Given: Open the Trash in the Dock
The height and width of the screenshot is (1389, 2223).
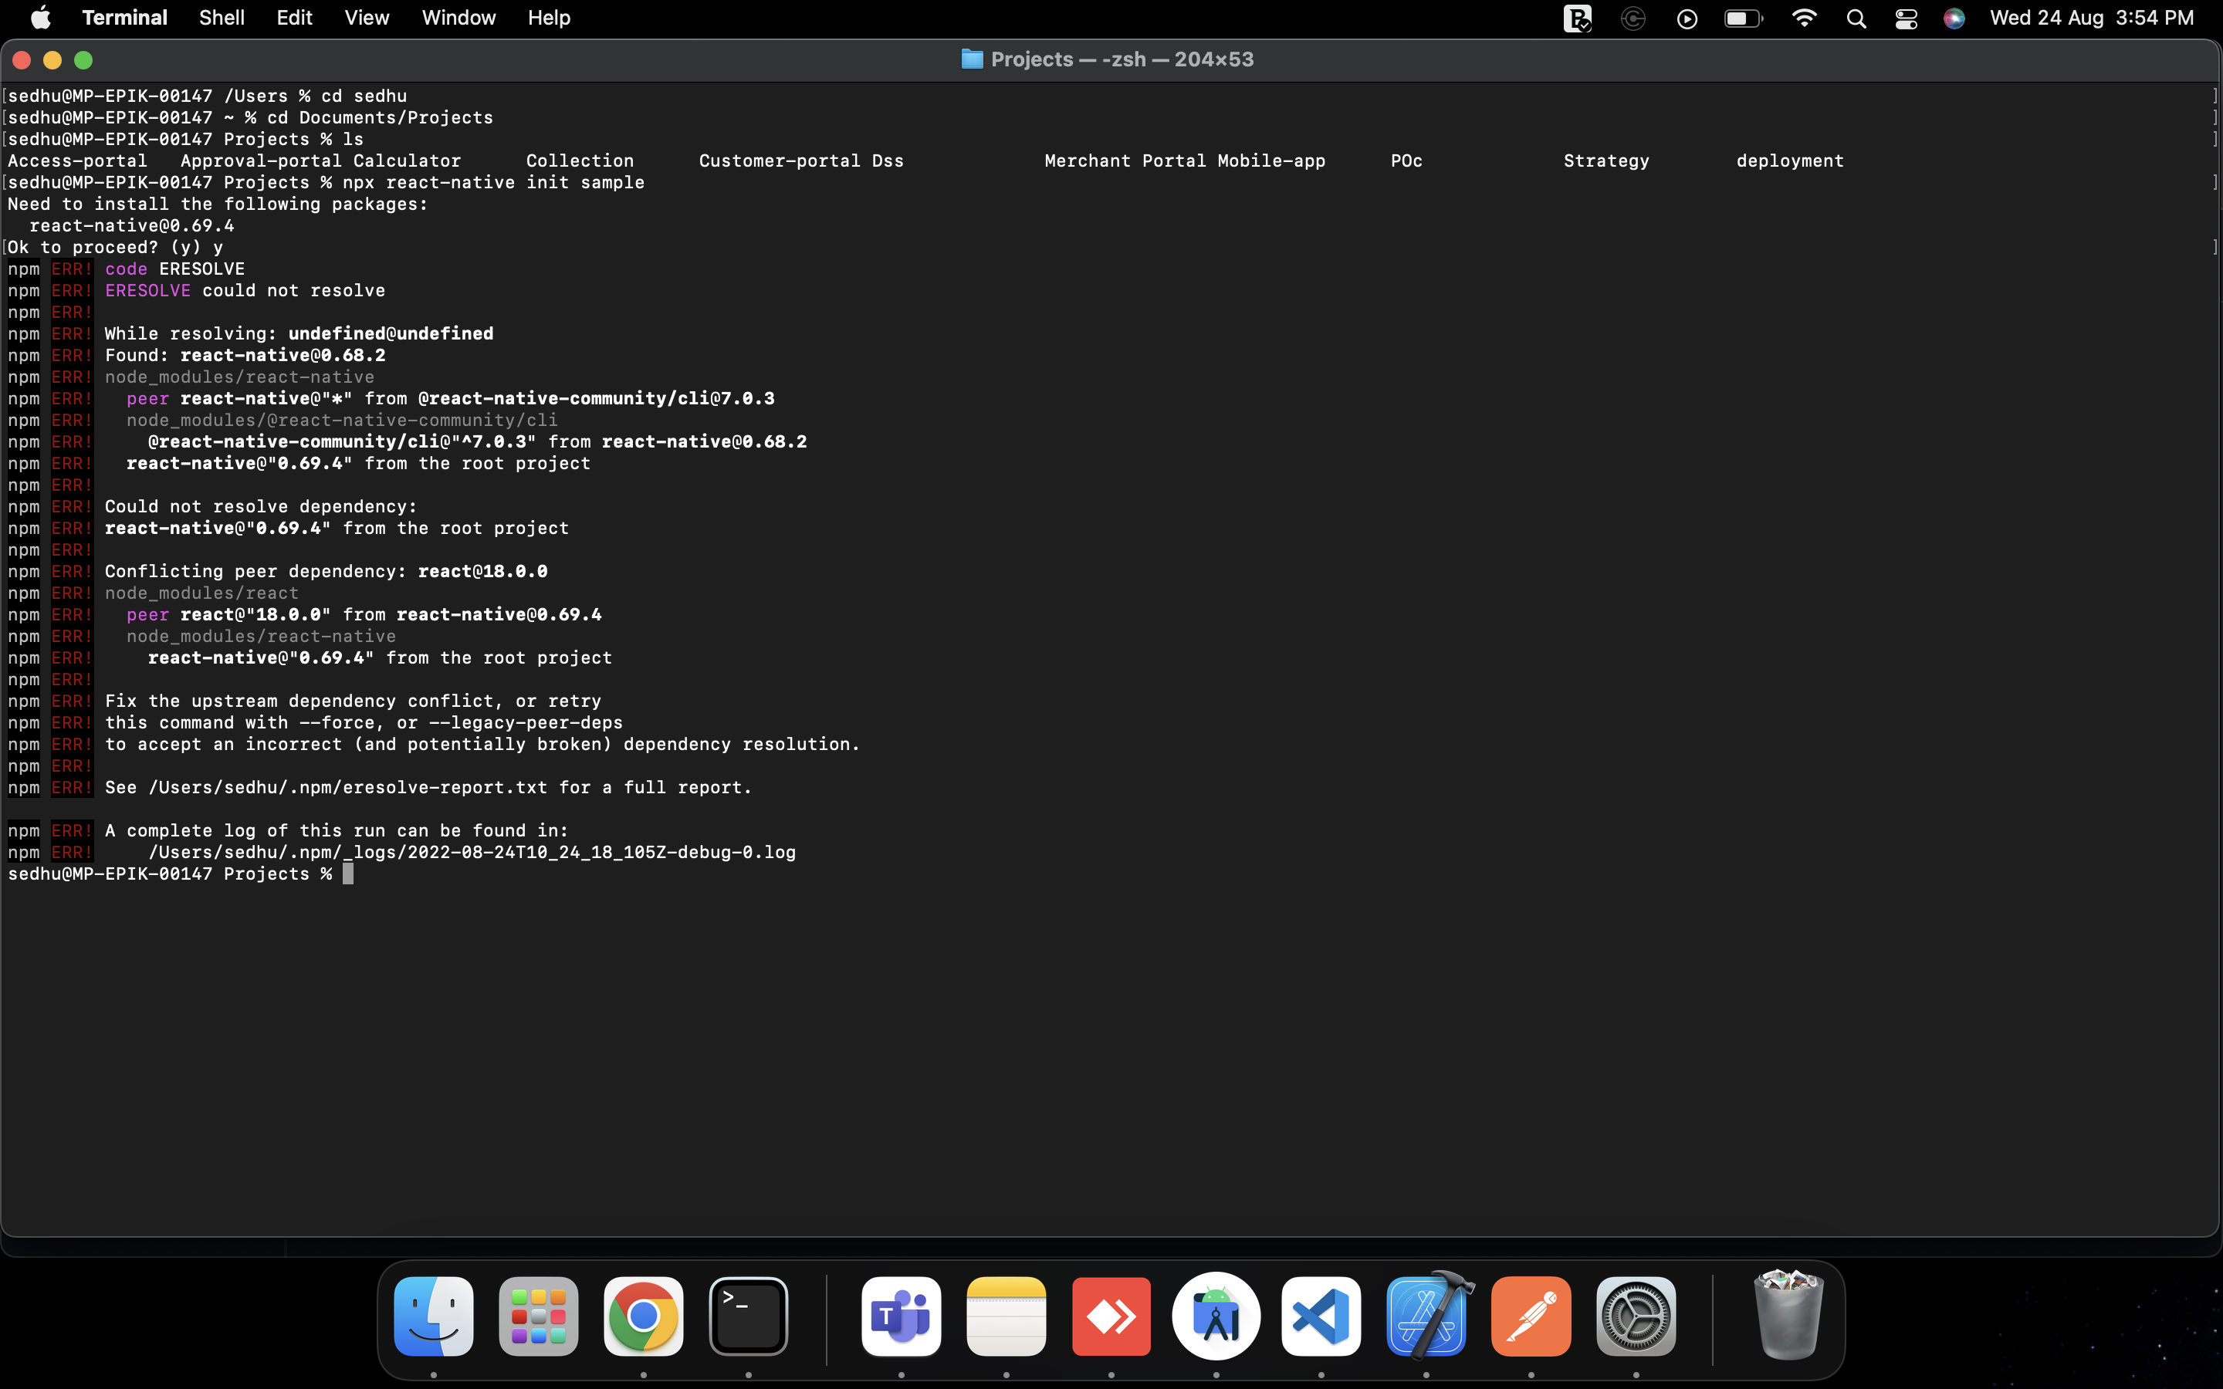Looking at the screenshot, I should pyautogui.click(x=1788, y=1315).
